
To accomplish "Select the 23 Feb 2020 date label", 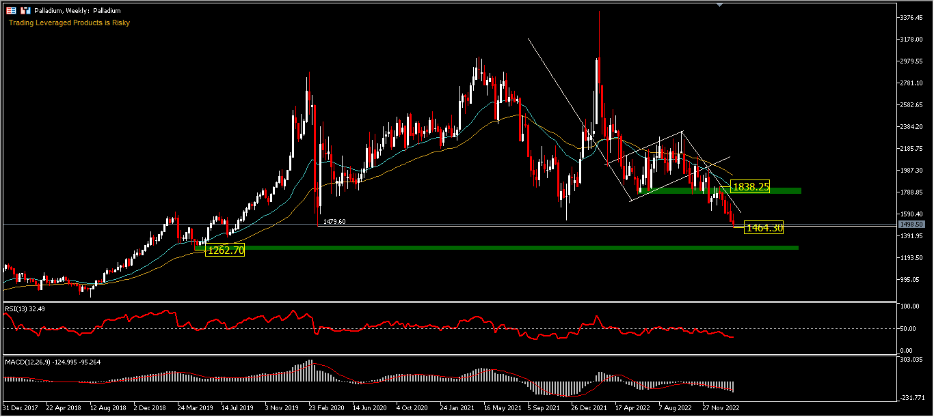I will click(327, 407).
